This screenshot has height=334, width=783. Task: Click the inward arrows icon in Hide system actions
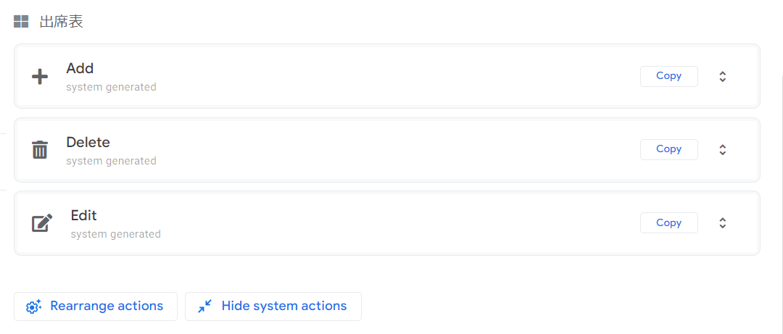click(205, 306)
